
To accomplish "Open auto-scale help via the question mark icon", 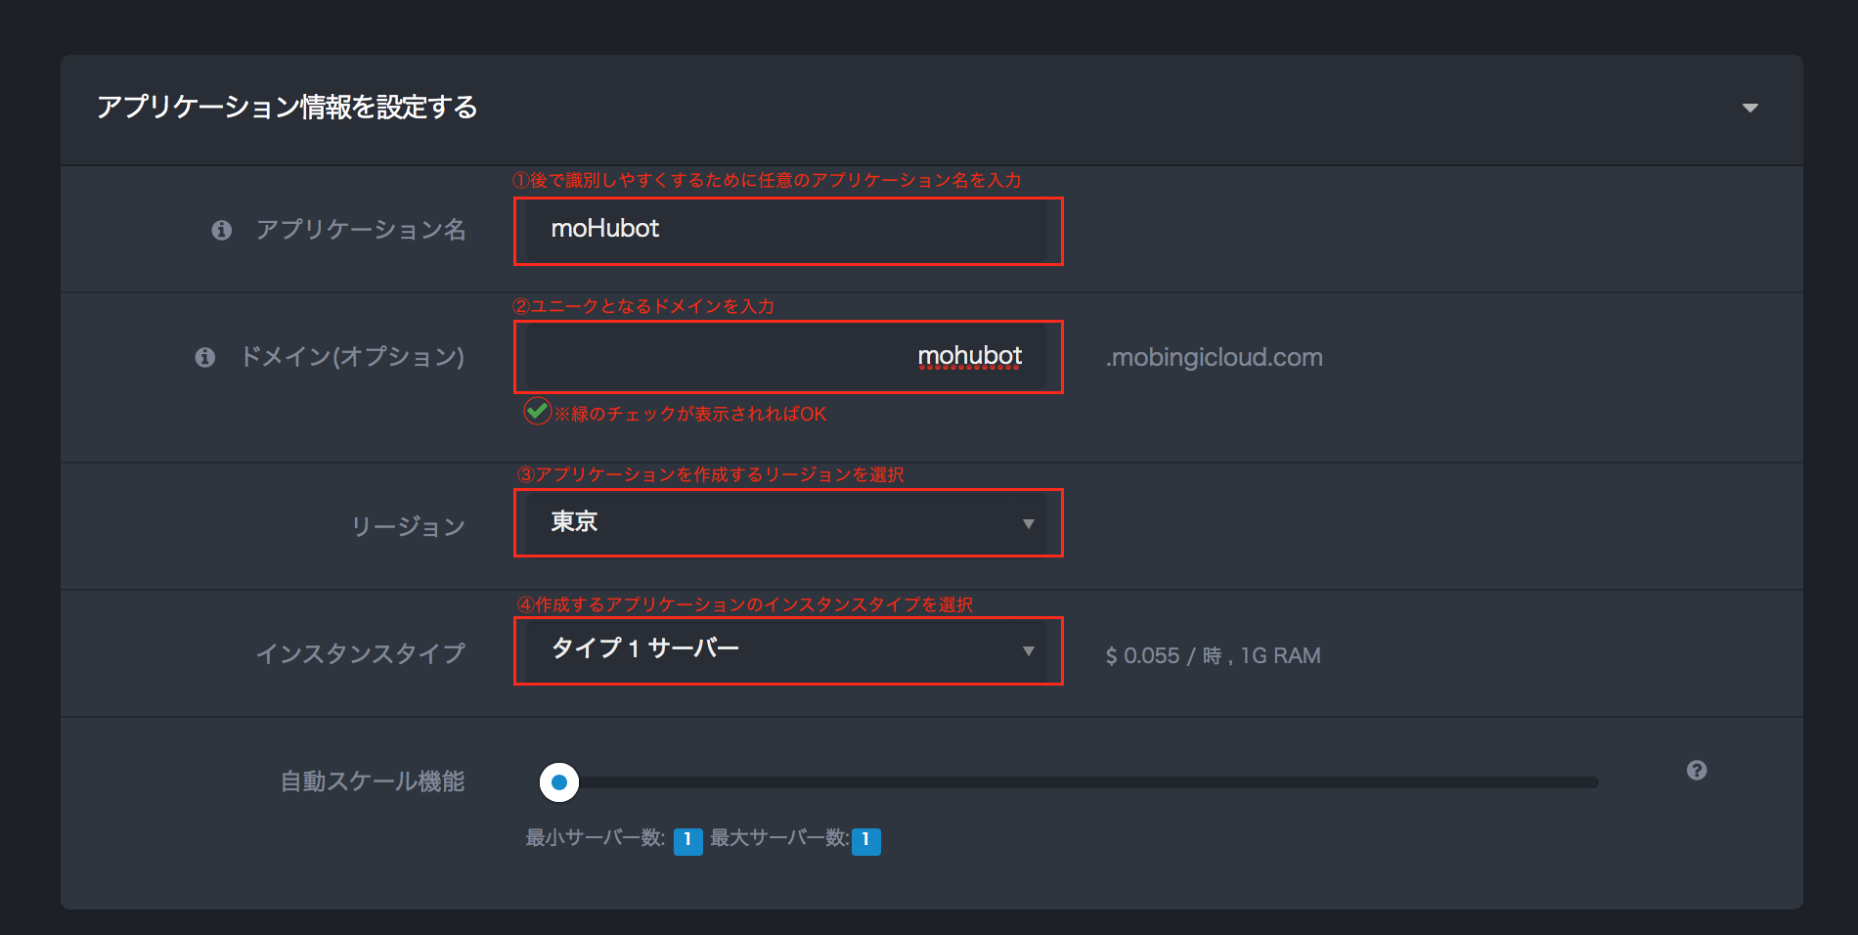I will pyautogui.click(x=1697, y=771).
